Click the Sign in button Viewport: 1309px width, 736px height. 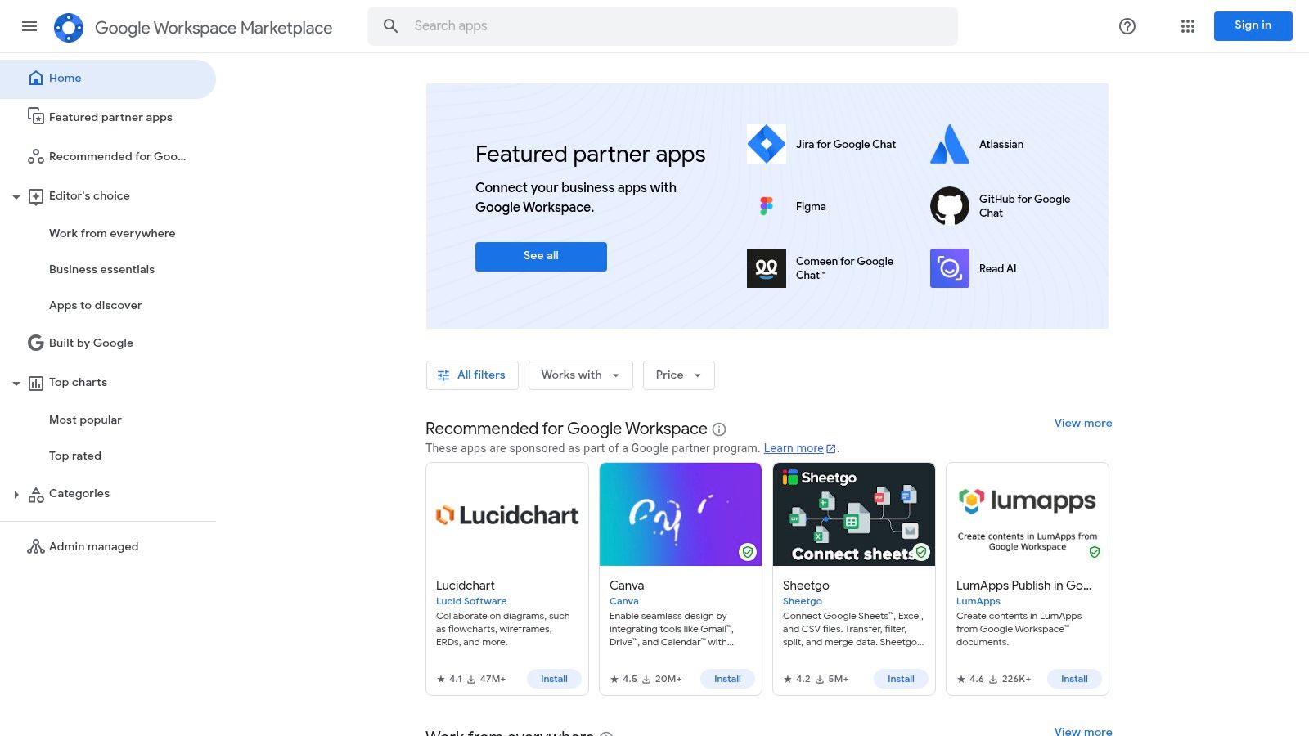coord(1253,25)
